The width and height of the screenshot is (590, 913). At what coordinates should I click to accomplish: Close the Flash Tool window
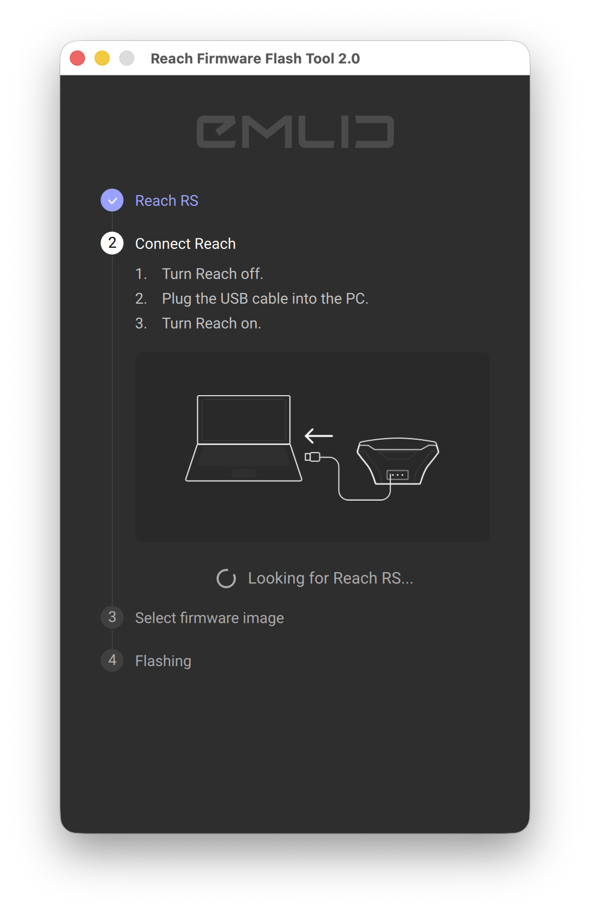coord(77,58)
